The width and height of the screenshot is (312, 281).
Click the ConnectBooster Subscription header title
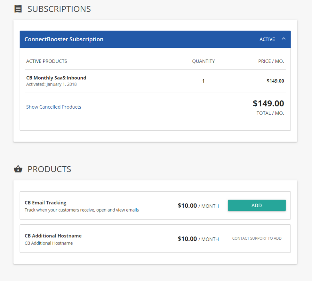(64, 39)
